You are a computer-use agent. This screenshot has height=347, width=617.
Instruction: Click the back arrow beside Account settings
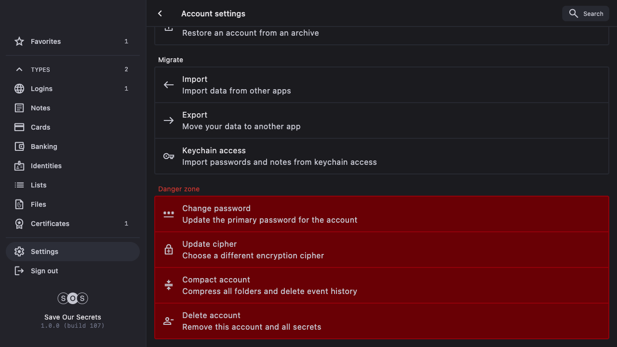(160, 13)
